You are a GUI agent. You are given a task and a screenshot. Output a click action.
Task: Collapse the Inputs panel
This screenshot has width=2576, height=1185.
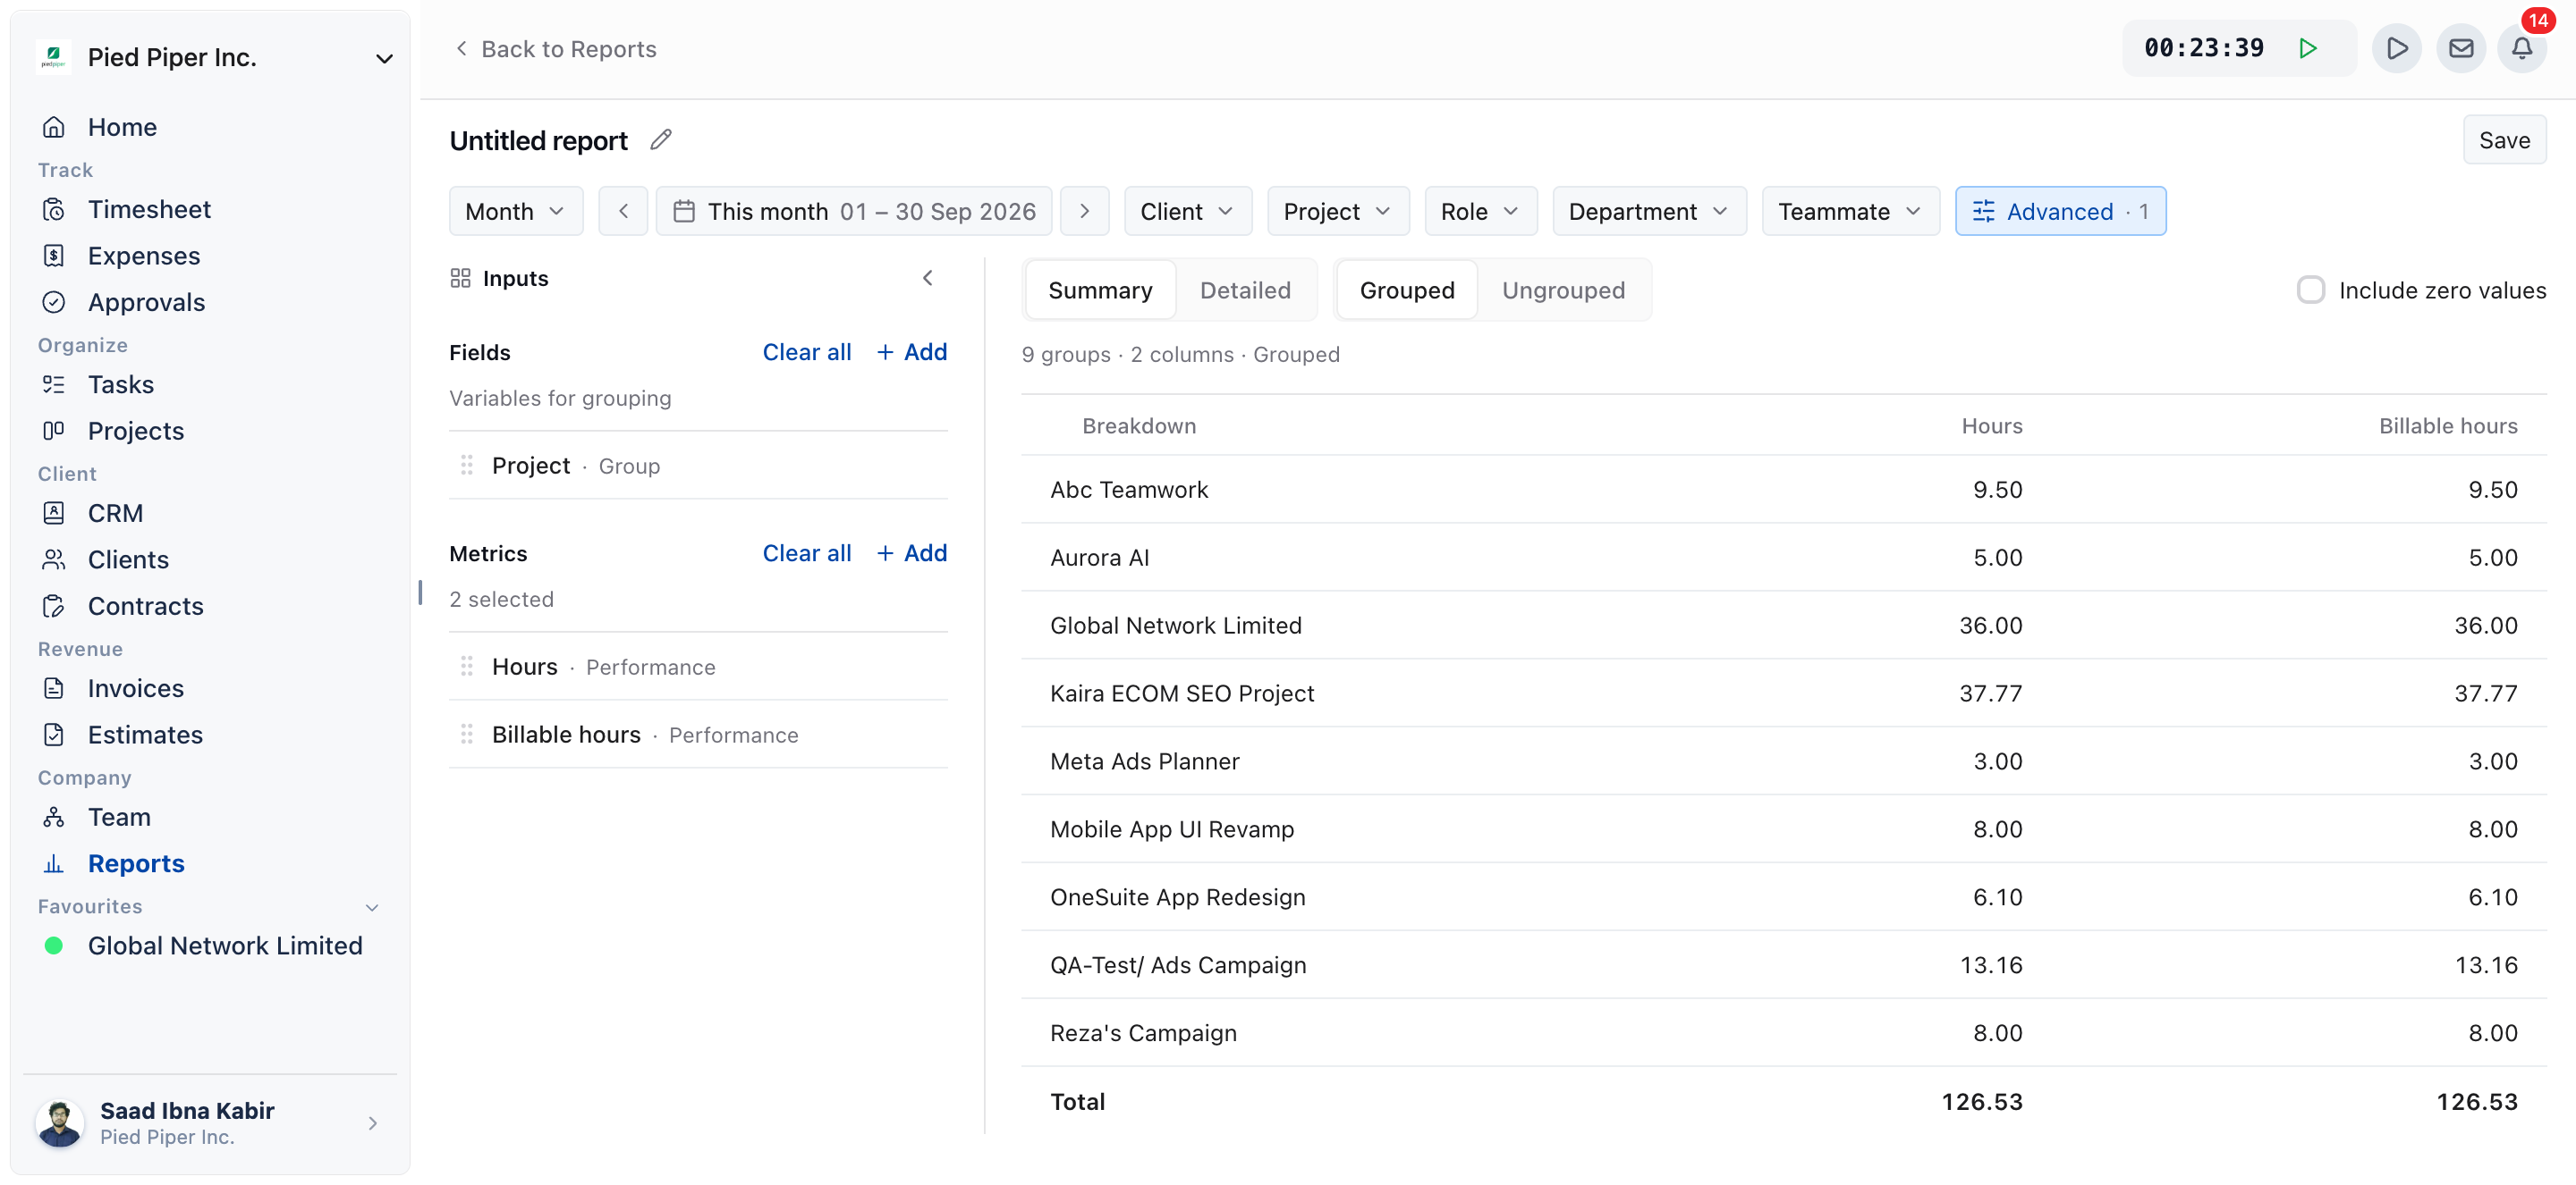(927, 278)
